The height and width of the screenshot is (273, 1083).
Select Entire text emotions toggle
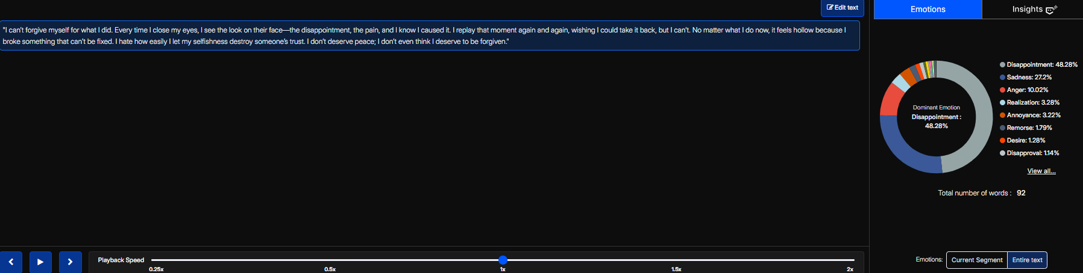coord(1027,260)
